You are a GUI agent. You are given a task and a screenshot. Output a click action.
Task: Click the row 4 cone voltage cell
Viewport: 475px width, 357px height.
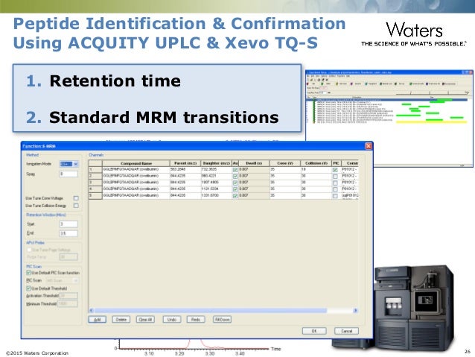(285, 189)
